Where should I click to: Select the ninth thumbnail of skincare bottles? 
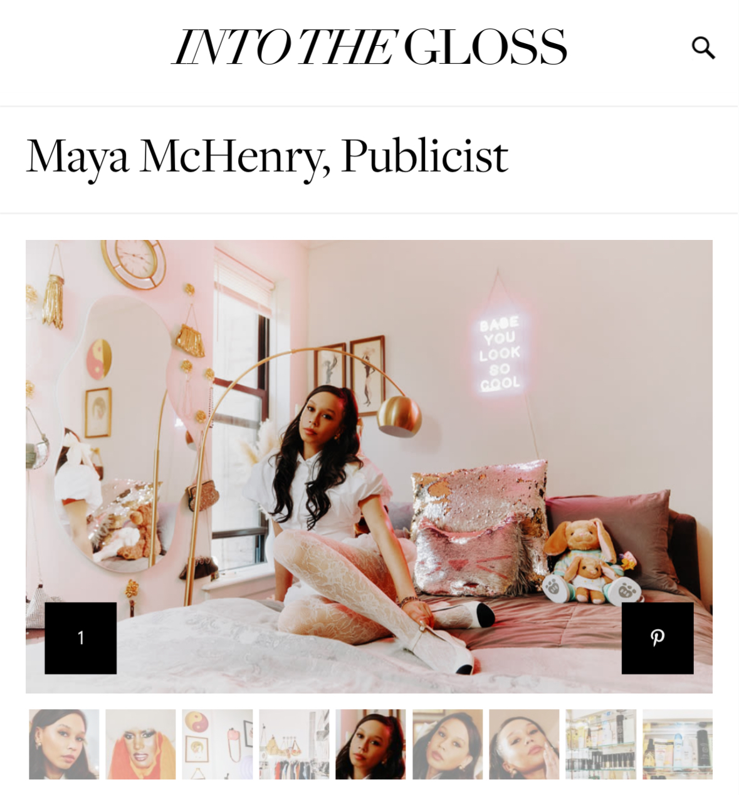tap(678, 744)
